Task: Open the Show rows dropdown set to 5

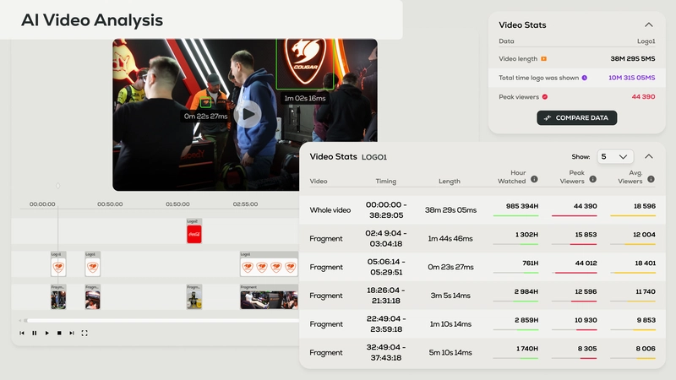Action: coord(615,157)
